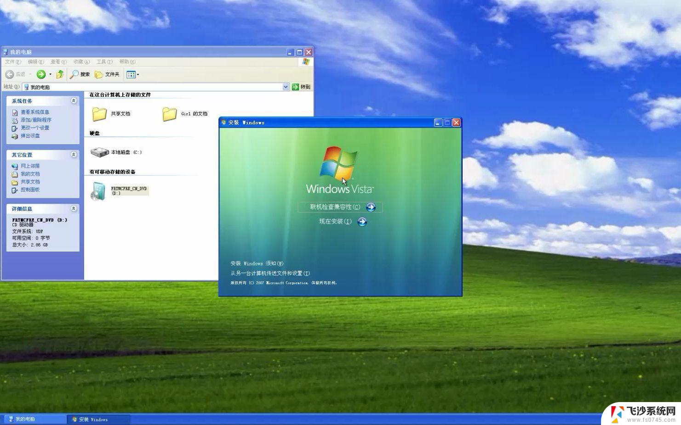Switch to 安装 Windows taskbar button

tap(99, 419)
